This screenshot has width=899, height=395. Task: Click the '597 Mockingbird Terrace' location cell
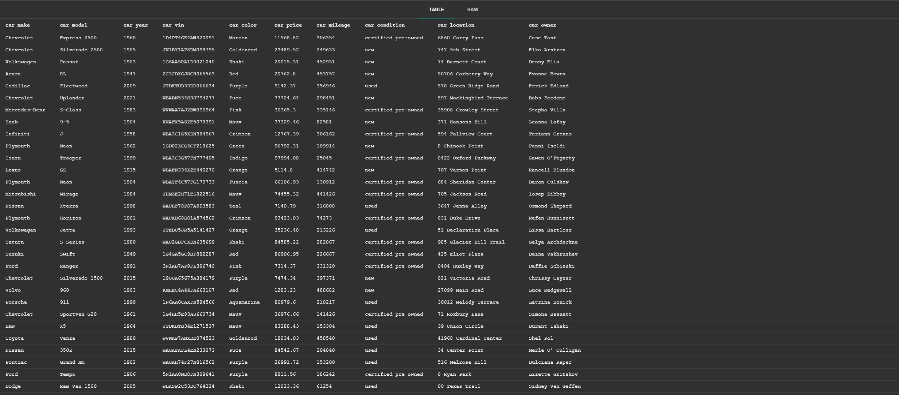(472, 98)
